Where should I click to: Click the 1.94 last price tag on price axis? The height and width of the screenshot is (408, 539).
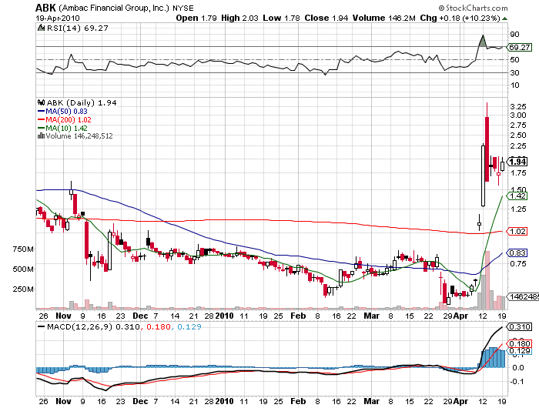pos(517,162)
